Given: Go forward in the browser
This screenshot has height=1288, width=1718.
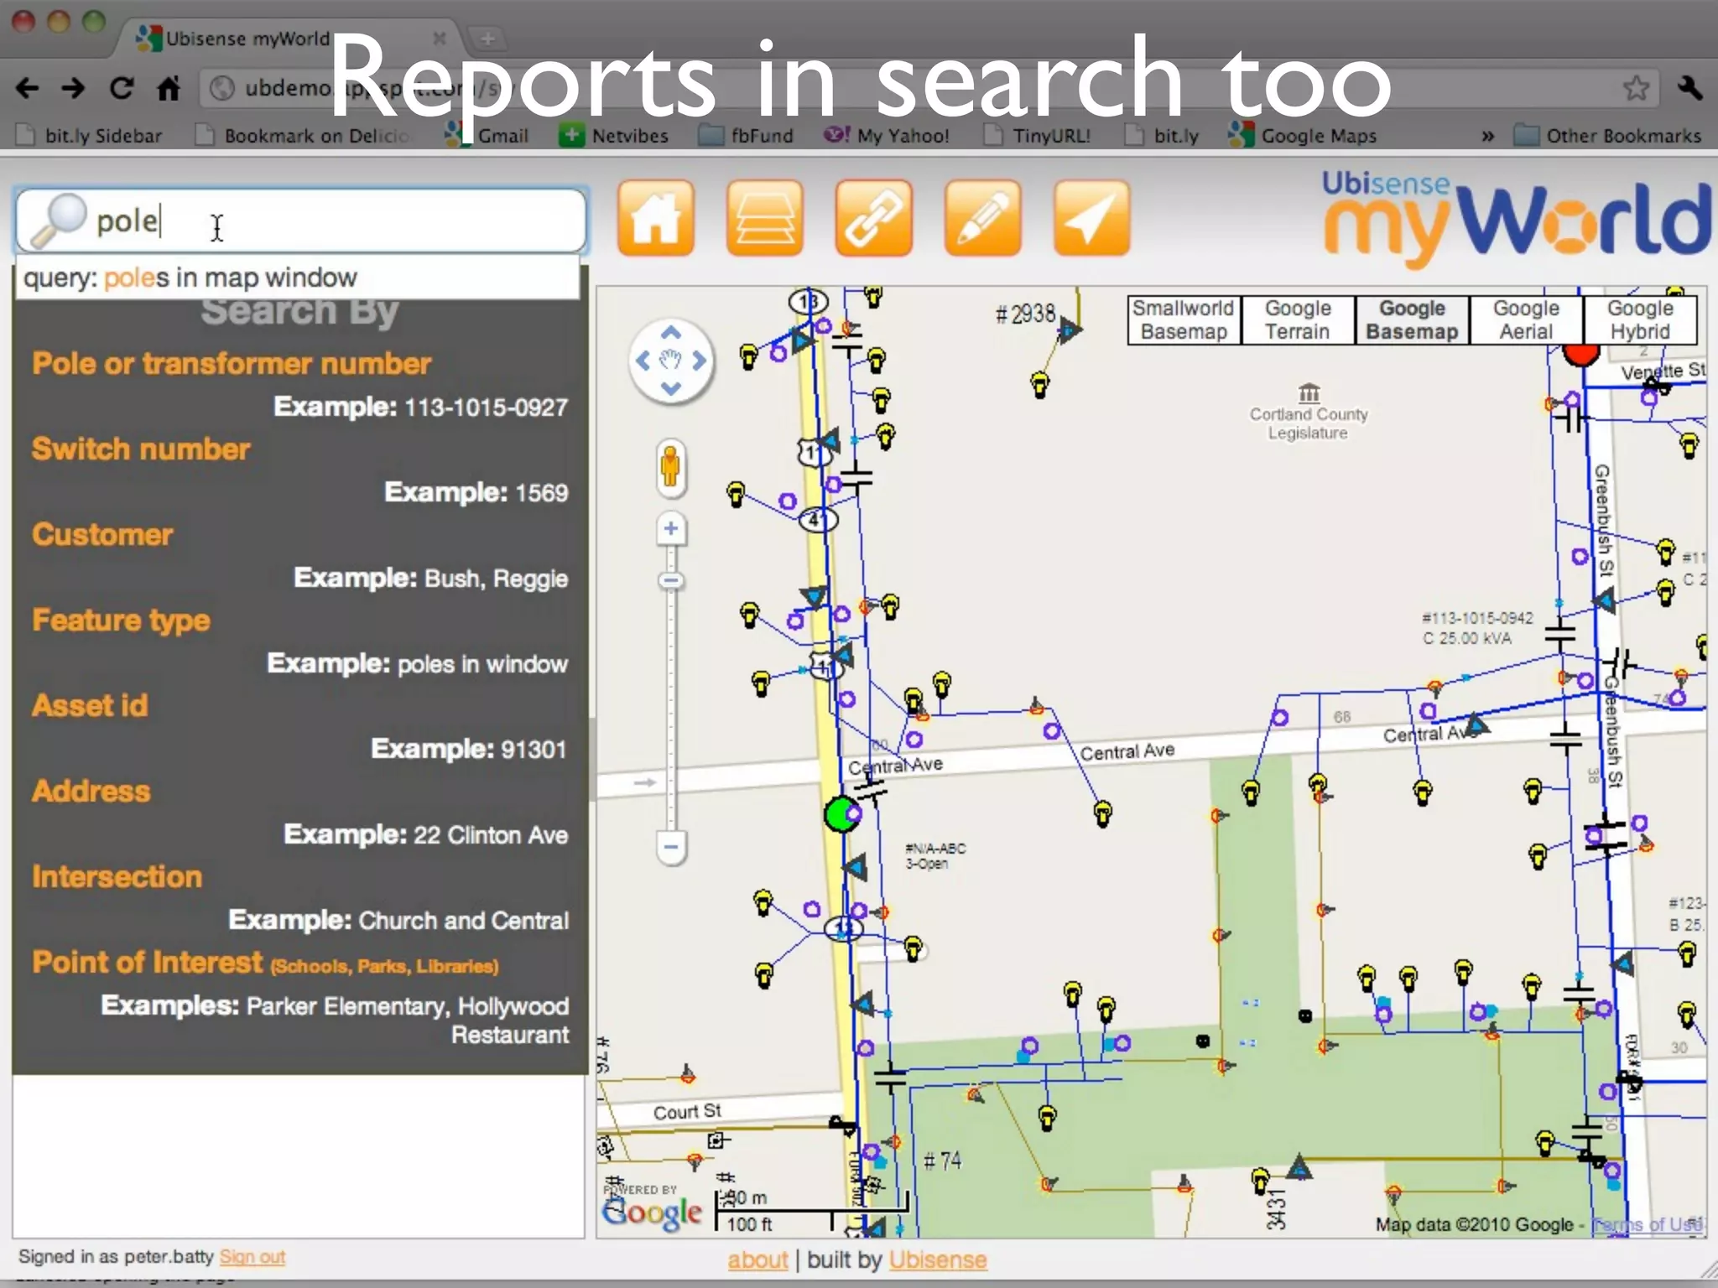Looking at the screenshot, I should 74,88.
